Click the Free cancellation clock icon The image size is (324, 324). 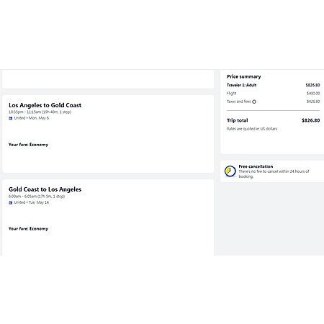coord(230,171)
